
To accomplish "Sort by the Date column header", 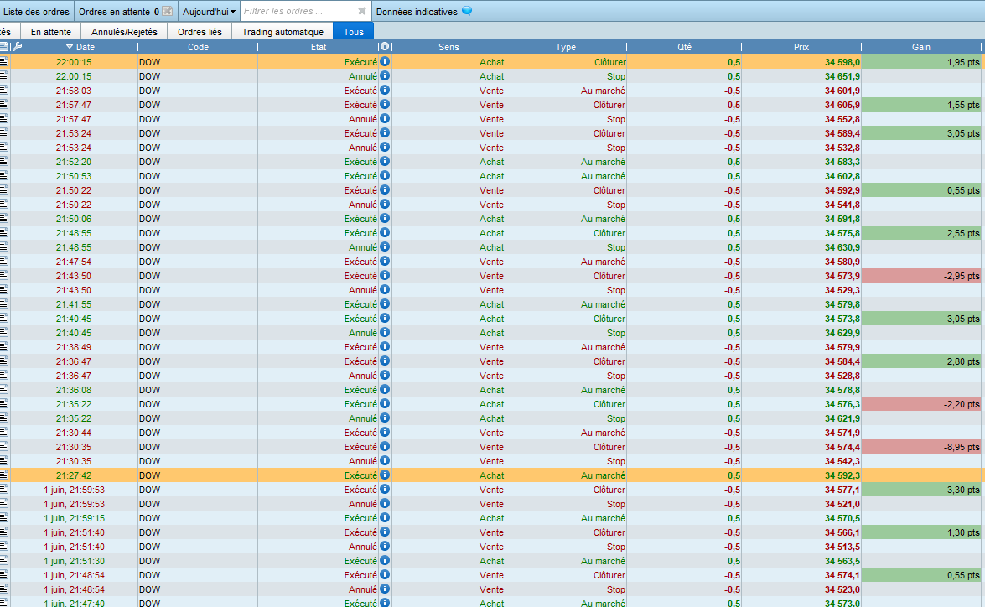I will click(80, 47).
